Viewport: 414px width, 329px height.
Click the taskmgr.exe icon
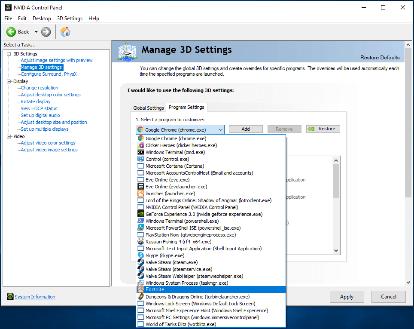141,283
